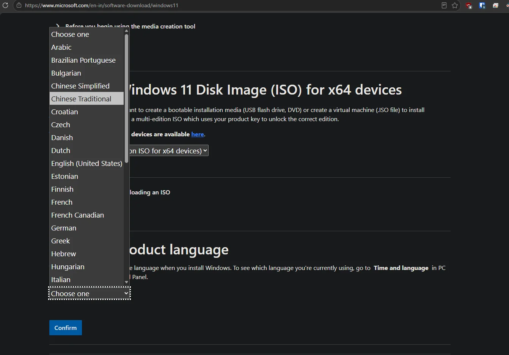Open uBlock Origin extension icon
Viewport: 509px width, 355px height.
[x=469, y=5]
